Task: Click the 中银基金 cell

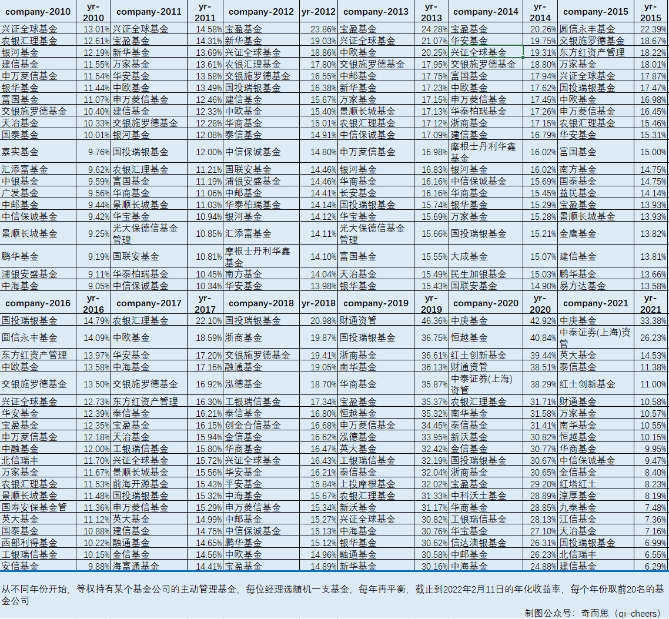Action: (x=38, y=181)
